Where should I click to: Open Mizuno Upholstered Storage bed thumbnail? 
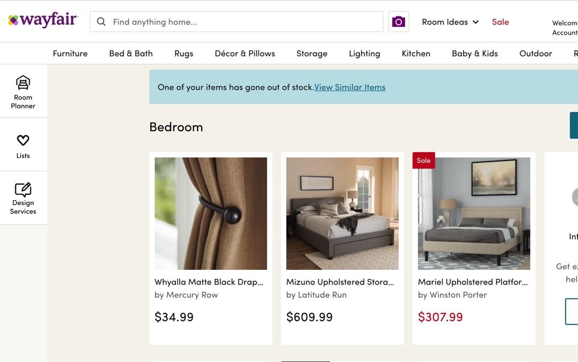tap(343, 213)
